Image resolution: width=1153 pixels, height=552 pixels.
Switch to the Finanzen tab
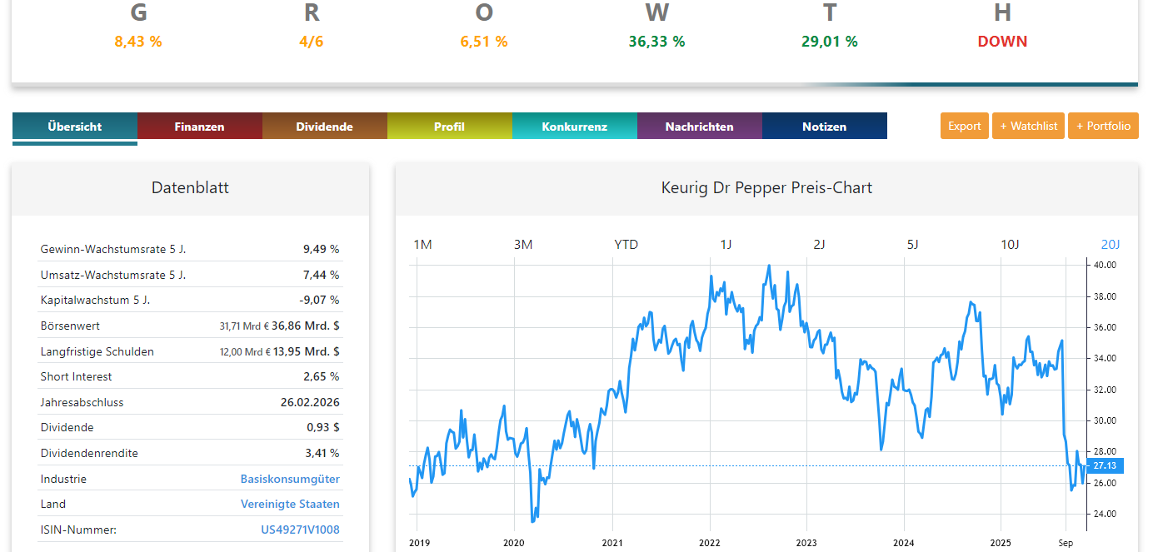point(200,126)
